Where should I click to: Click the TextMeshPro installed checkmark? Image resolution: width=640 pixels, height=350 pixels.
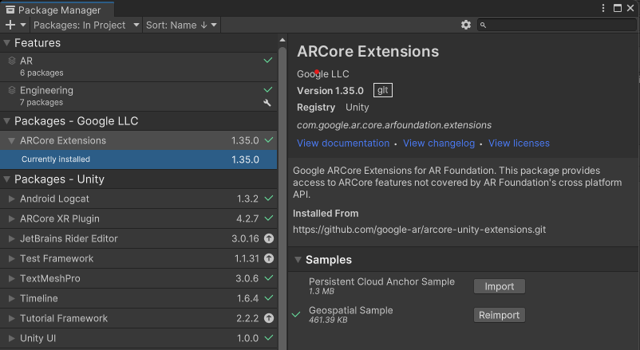coord(269,277)
